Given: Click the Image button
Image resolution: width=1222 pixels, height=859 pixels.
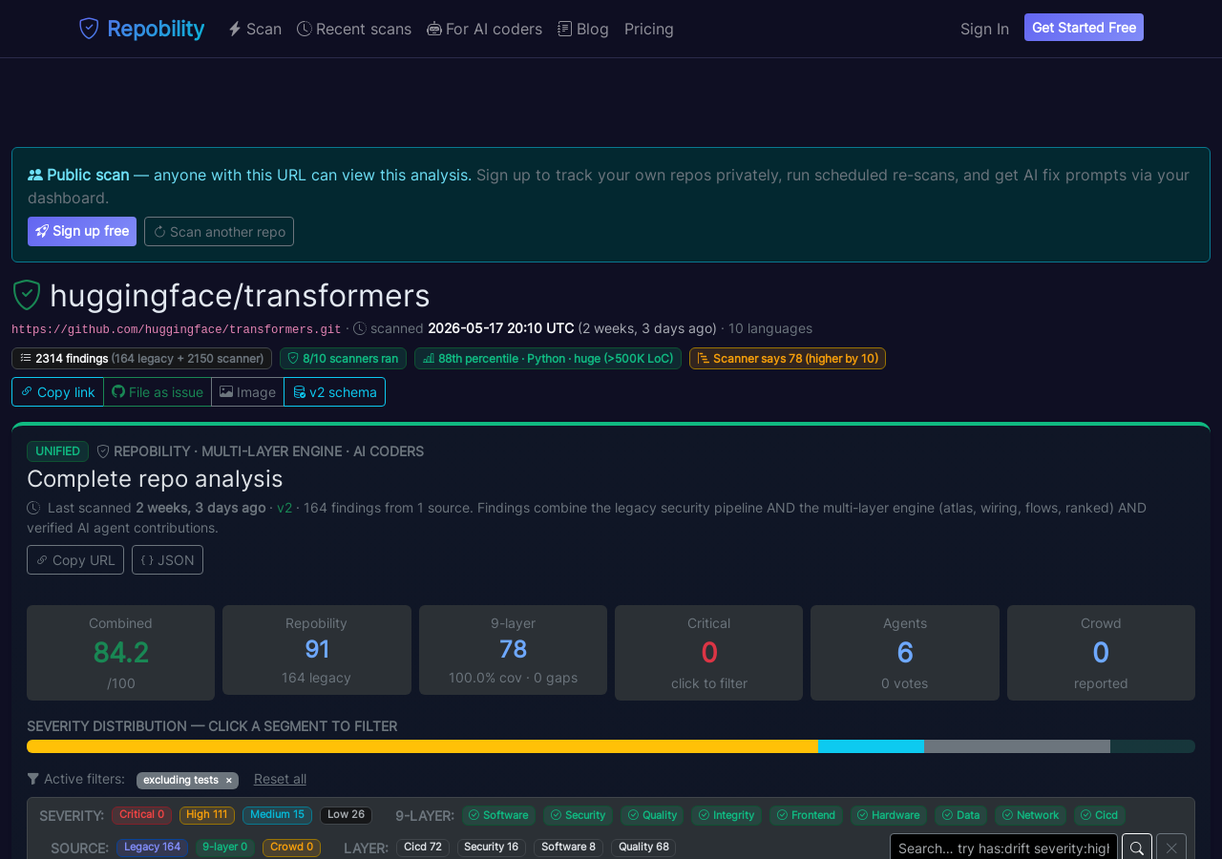Looking at the screenshot, I should (x=248, y=391).
